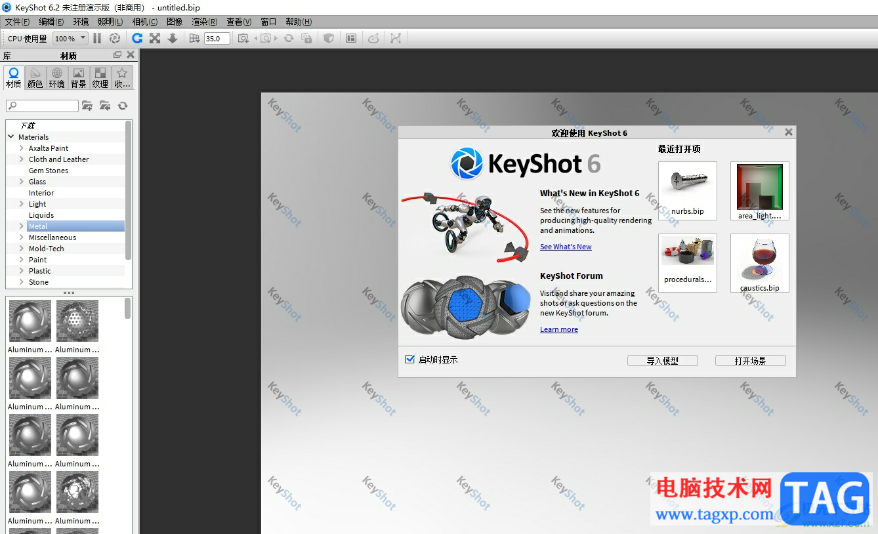878x534 pixels.
Task: Close the library panel
Action: 131,55
